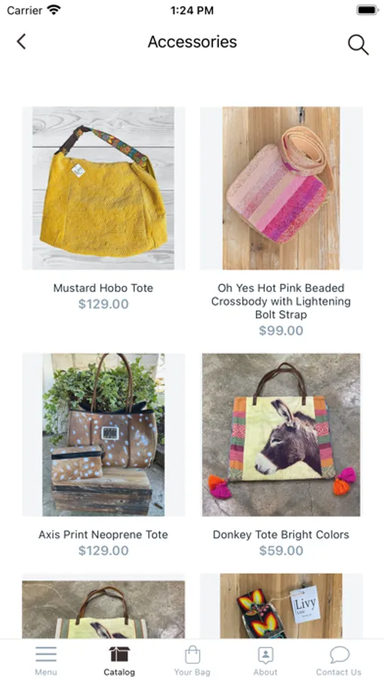Tap the Wi-Fi icon in status bar
The image size is (384, 683).
coord(54,10)
